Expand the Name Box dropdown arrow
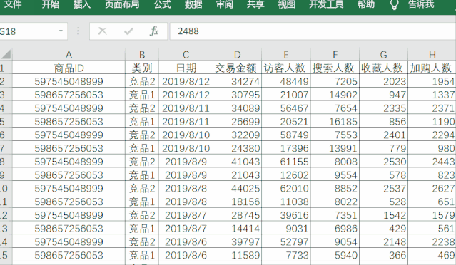 click(x=61, y=31)
